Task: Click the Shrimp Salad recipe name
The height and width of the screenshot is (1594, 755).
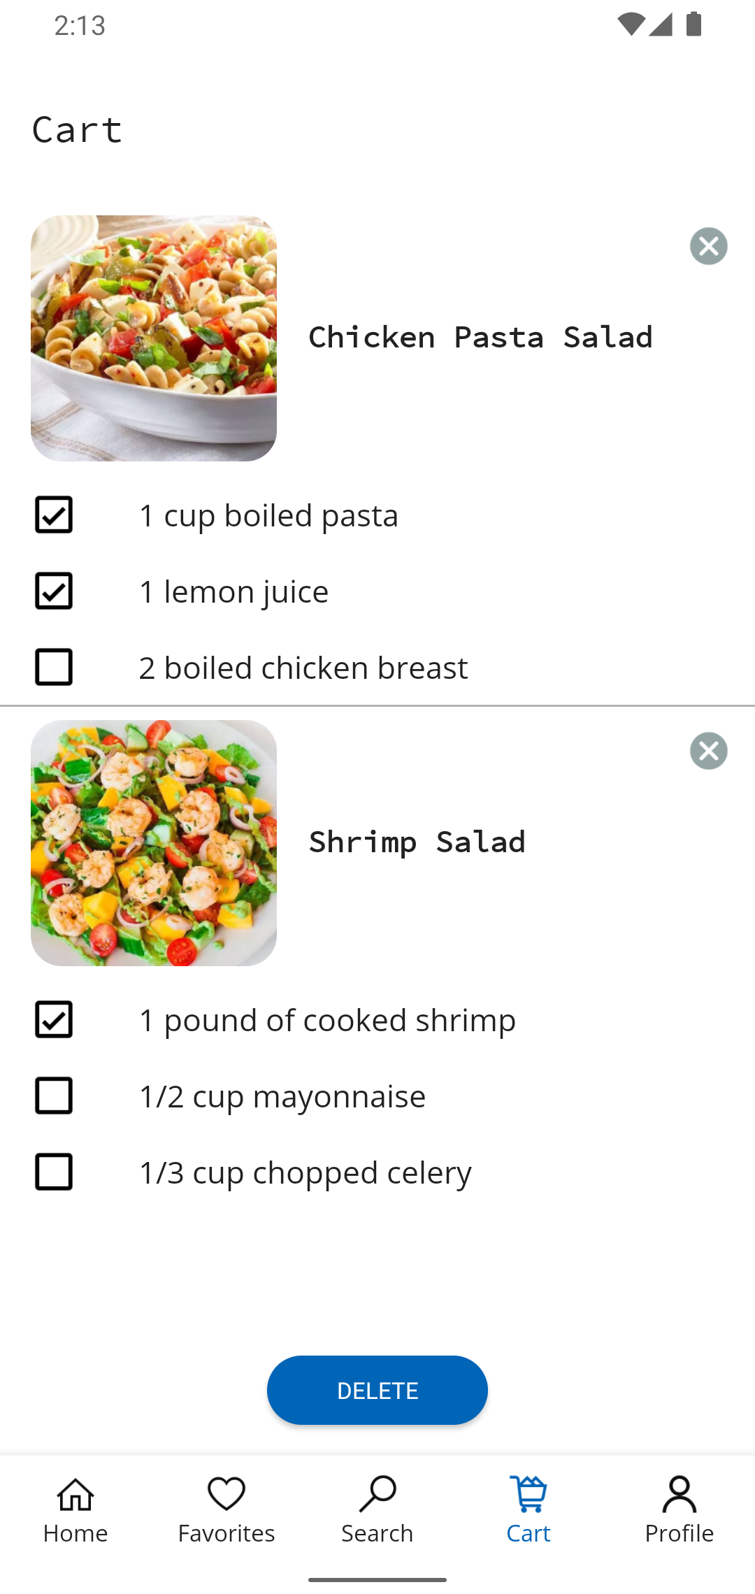Action: [417, 842]
